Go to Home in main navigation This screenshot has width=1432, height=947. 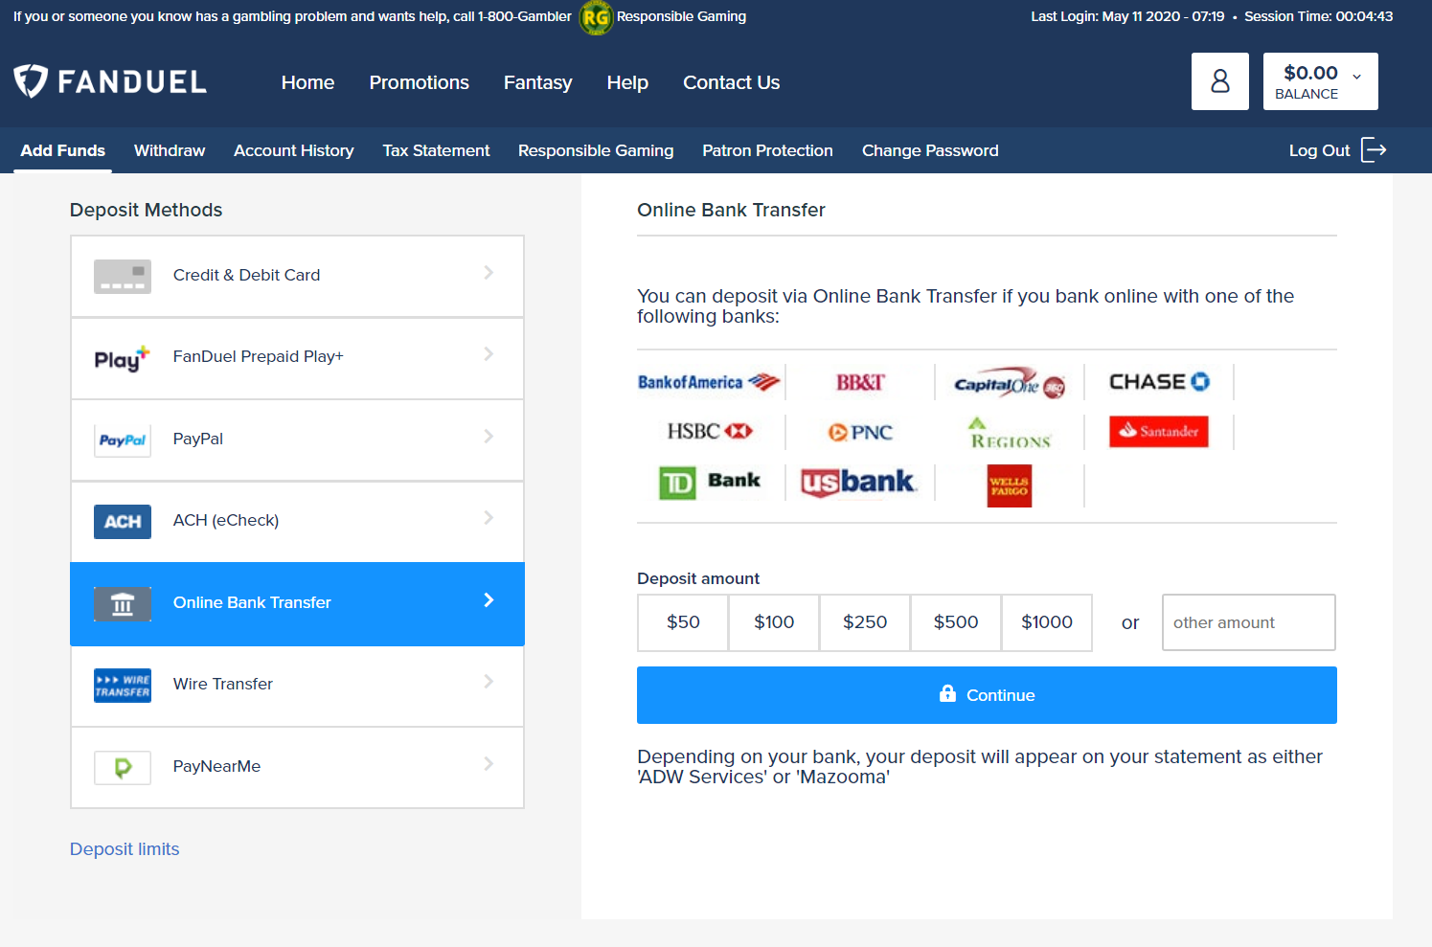pos(307,82)
